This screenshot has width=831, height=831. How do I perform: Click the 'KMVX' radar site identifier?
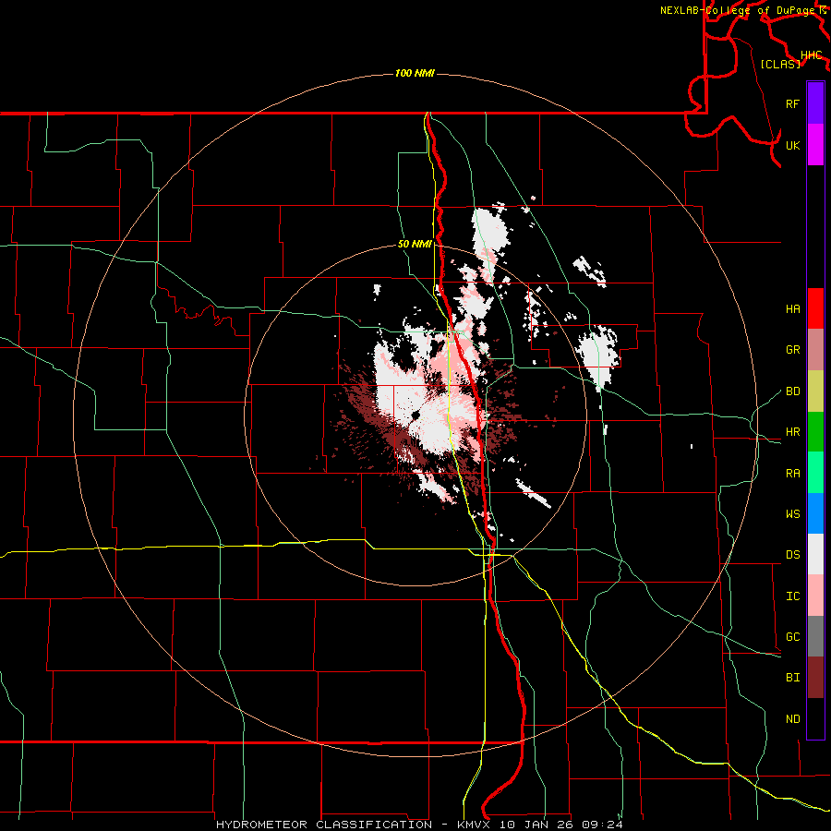[474, 825]
